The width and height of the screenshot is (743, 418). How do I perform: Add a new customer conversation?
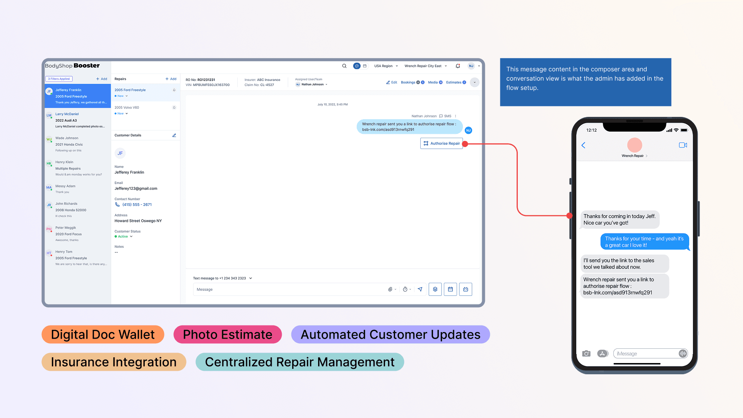(102, 79)
